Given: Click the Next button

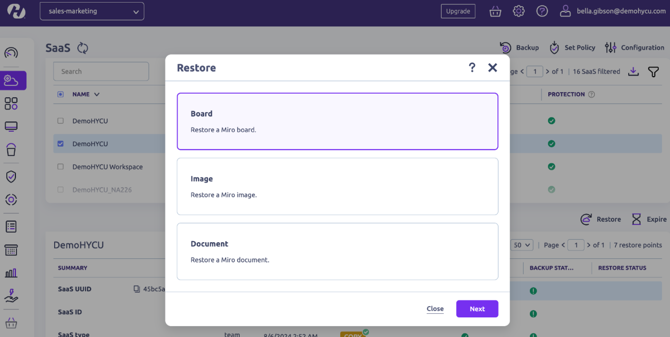Looking at the screenshot, I should pyautogui.click(x=477, y=309).
